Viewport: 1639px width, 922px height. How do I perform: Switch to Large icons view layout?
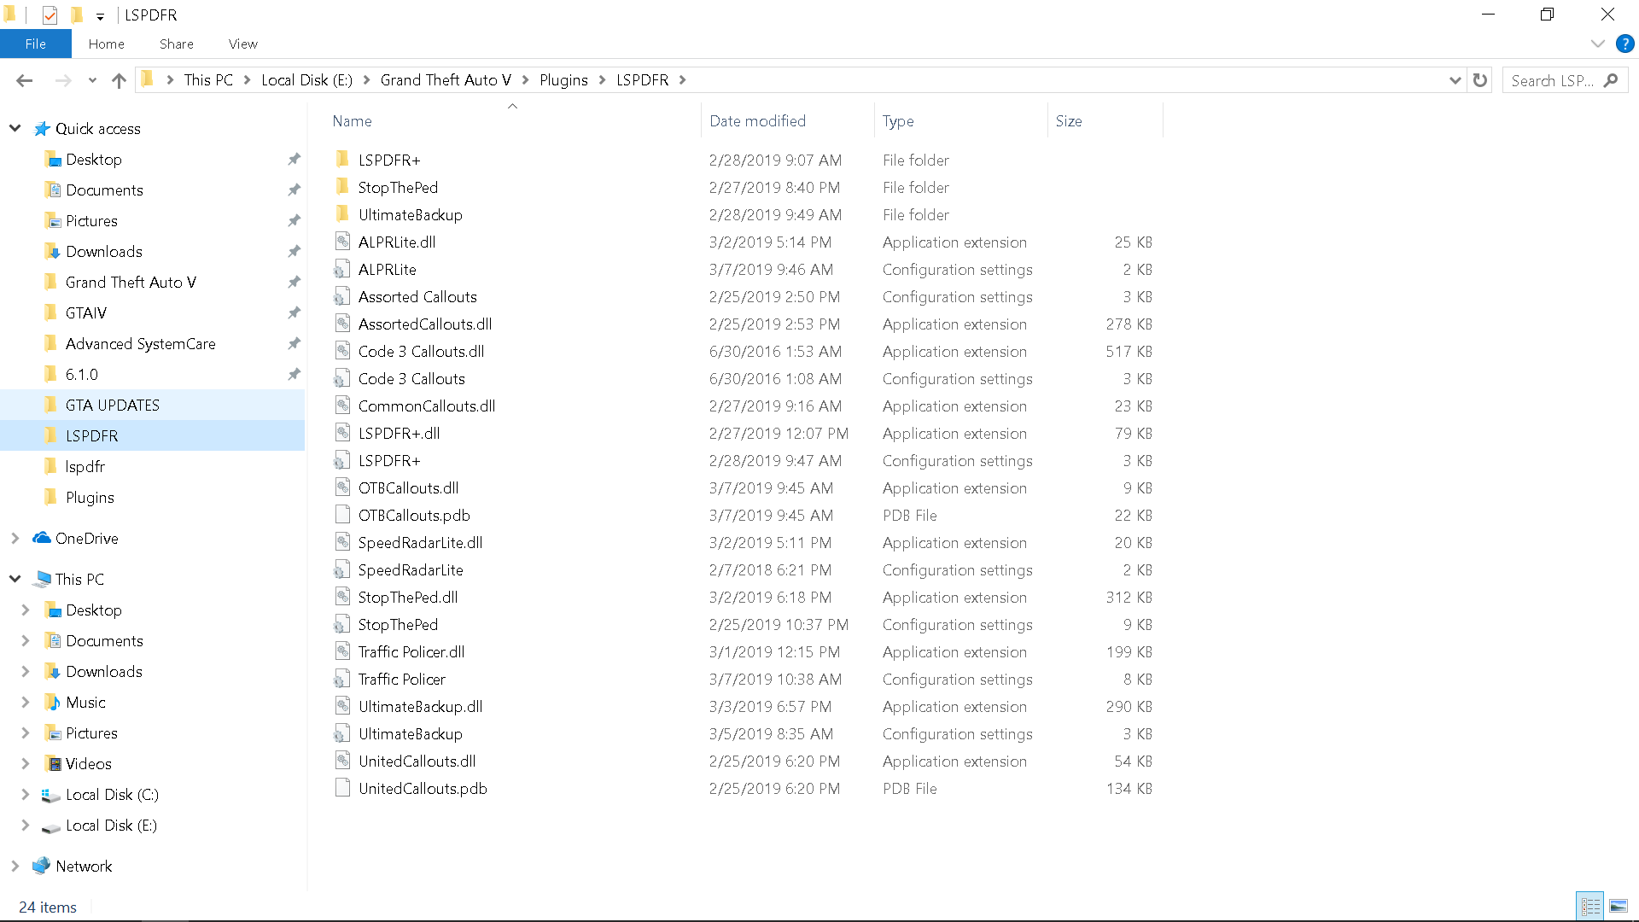[1619, 907]
